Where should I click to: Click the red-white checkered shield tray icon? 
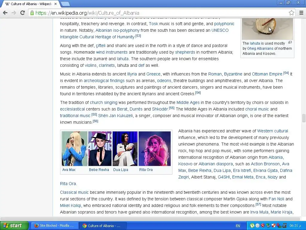274,226
